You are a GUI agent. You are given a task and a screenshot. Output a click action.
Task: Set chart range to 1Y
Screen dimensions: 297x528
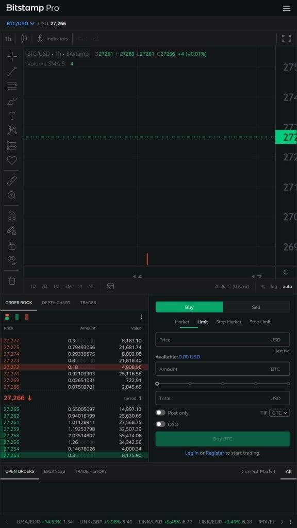tap(80, 287)
